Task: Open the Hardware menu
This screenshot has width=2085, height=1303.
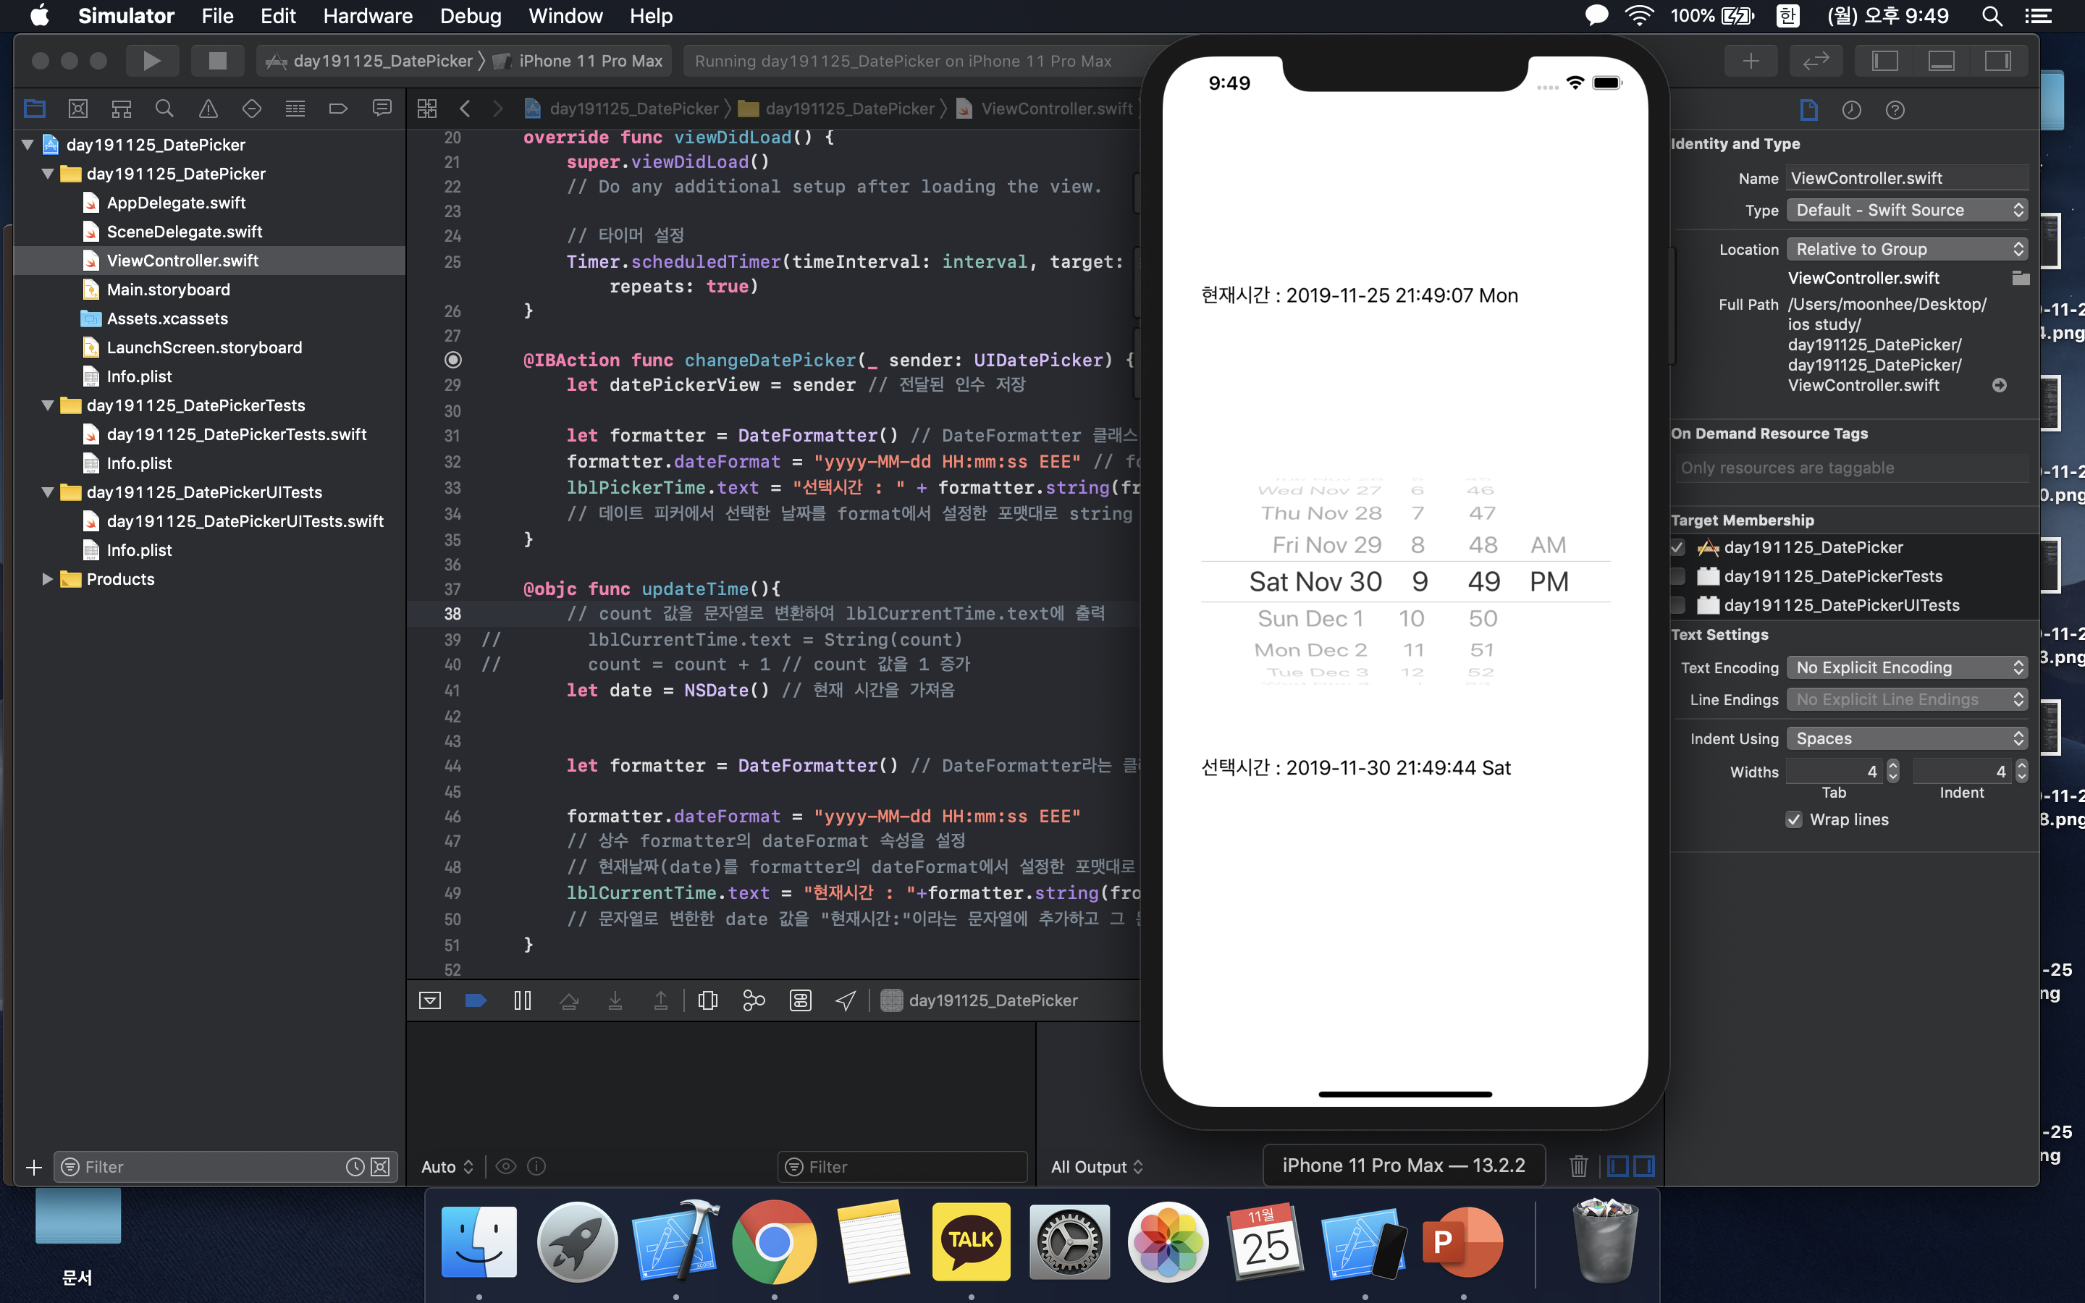Action: (x=368, y=15)
